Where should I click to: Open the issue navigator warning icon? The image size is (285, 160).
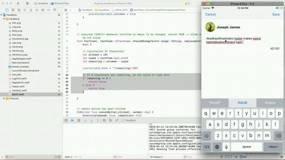(x=31, y=10)
